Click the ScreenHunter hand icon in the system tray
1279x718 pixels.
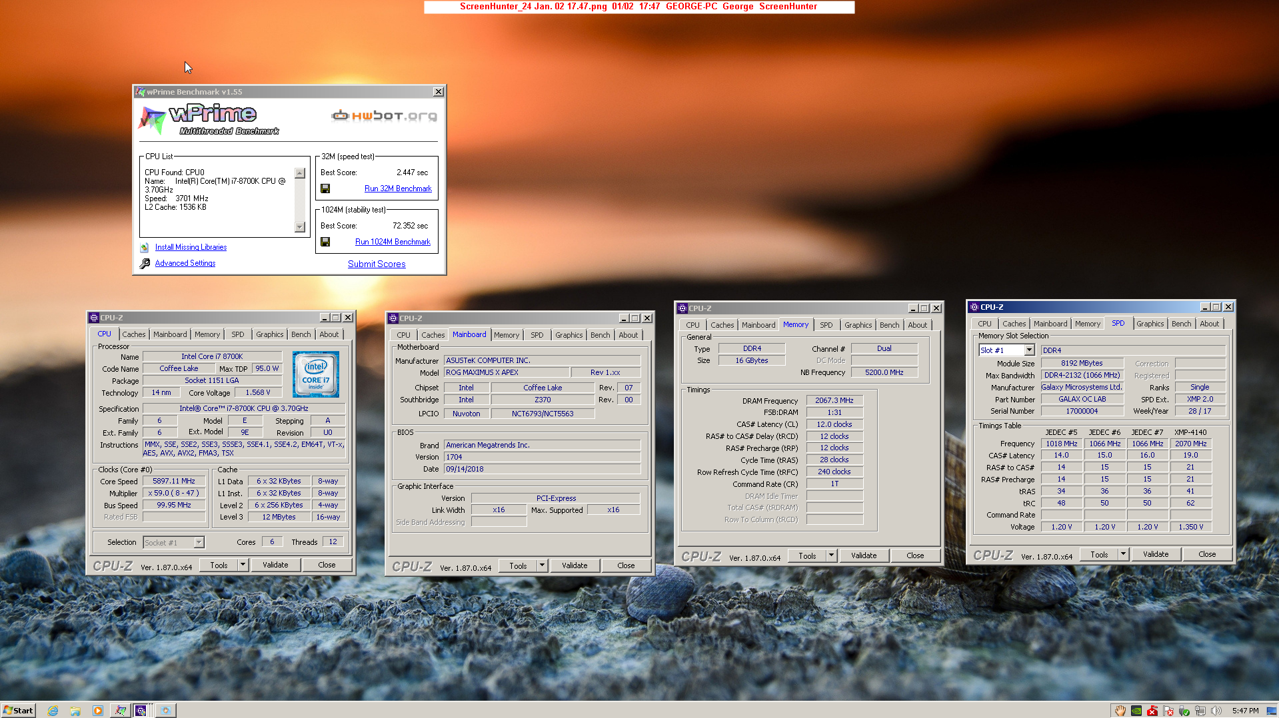[x=1120, y=711]
